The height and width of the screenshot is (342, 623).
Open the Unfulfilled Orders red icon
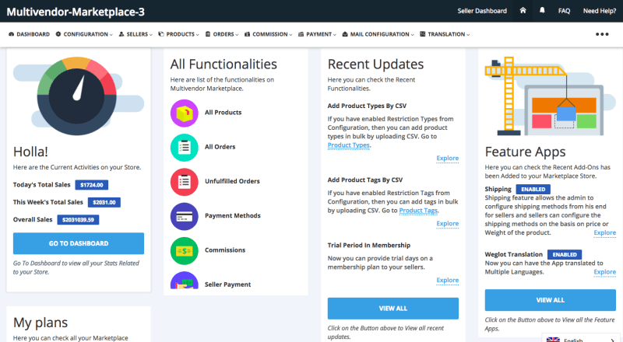[x=184, y=181]
